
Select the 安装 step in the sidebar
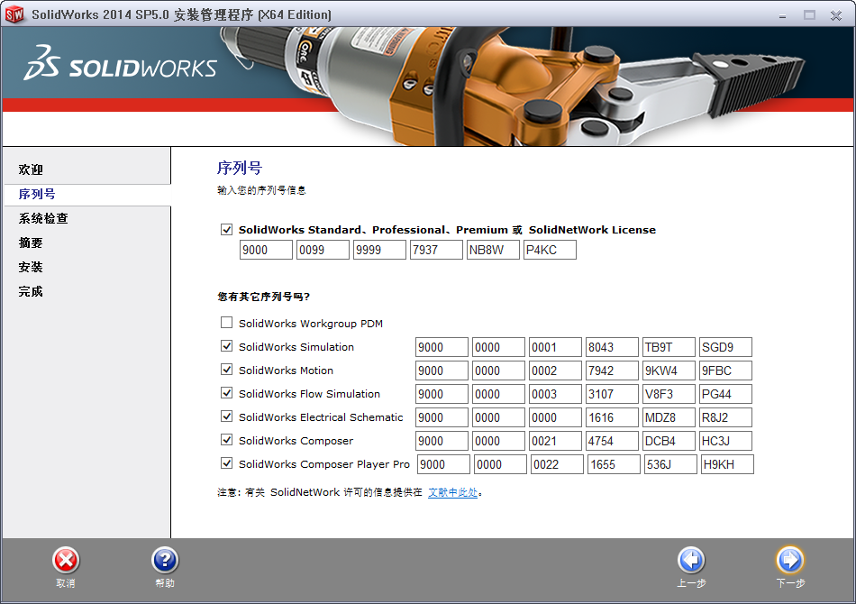point(31,267)
